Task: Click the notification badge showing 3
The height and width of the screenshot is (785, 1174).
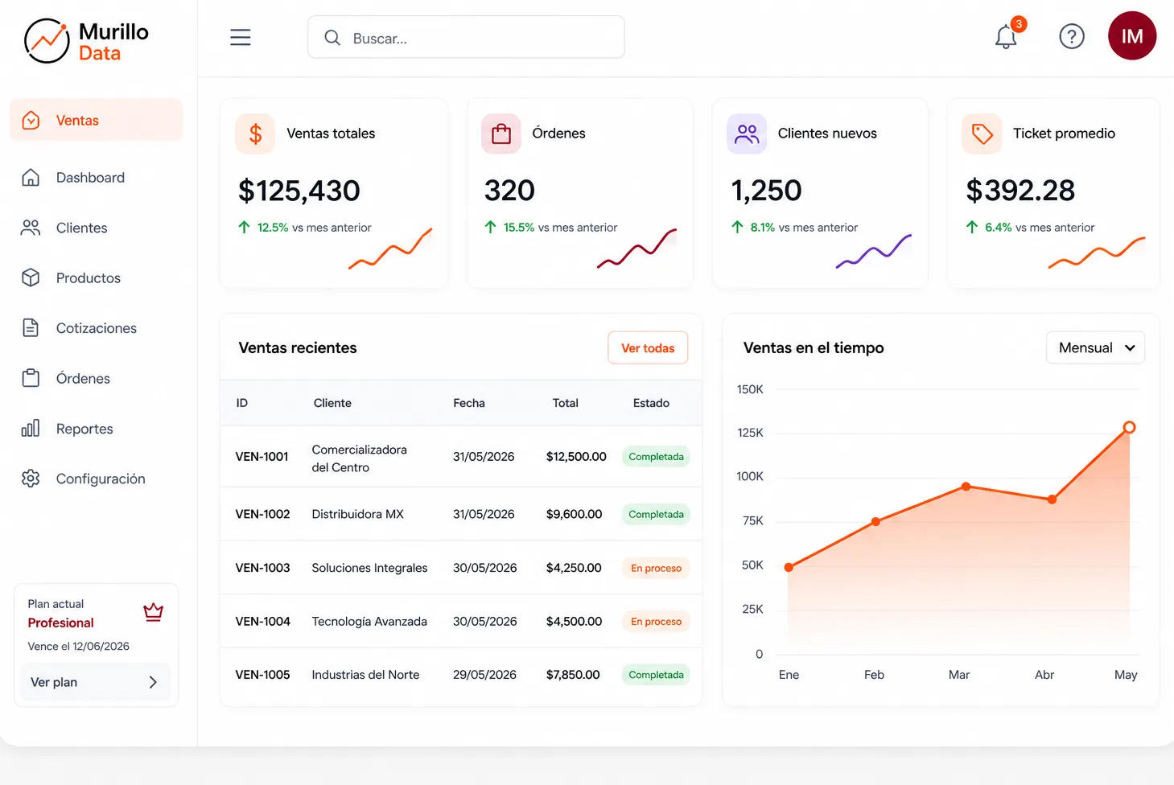Action: click(x=1019, y=24)
